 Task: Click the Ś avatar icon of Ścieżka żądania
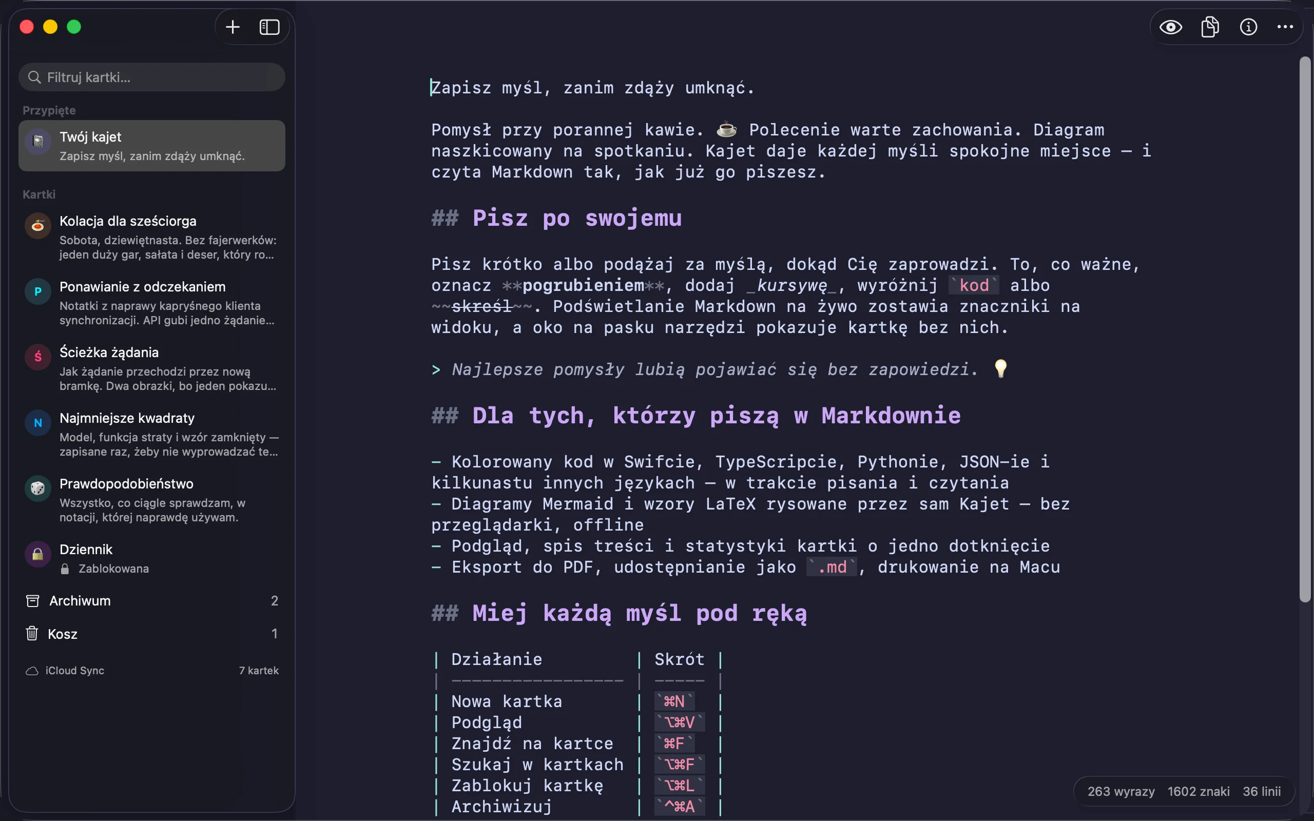[38, 357]
